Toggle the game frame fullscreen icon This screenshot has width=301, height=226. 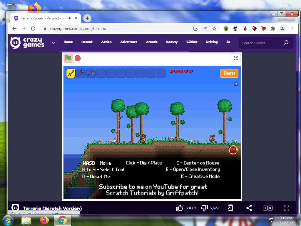coord(235,58)
